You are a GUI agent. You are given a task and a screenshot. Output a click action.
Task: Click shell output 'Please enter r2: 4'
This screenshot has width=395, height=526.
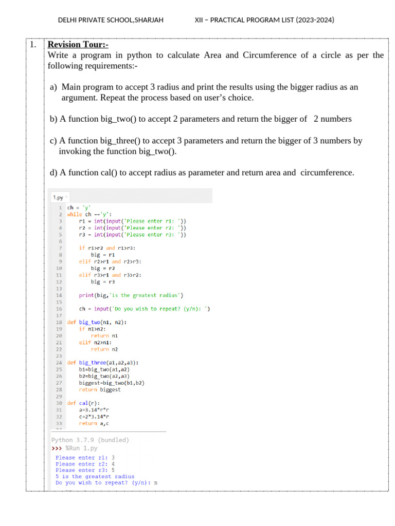click(x=85, y=464)
